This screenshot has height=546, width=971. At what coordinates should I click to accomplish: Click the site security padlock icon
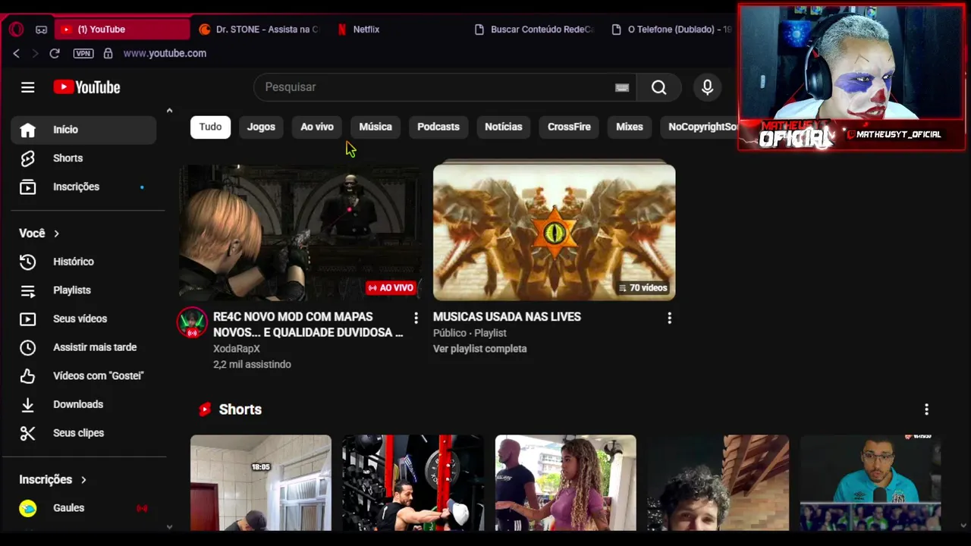pos(108,53)
